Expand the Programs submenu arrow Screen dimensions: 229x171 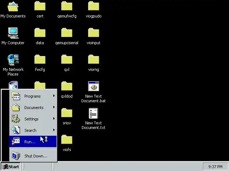point(54,96)
